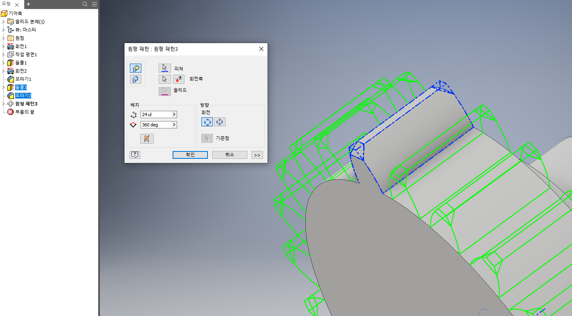Viewport: 572px width, 316px height.
Task: Click the 작업 평면1 label
Action: [x=26, y=55]
